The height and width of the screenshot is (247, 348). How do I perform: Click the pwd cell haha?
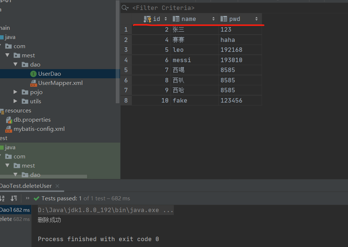tap(240, 40)
